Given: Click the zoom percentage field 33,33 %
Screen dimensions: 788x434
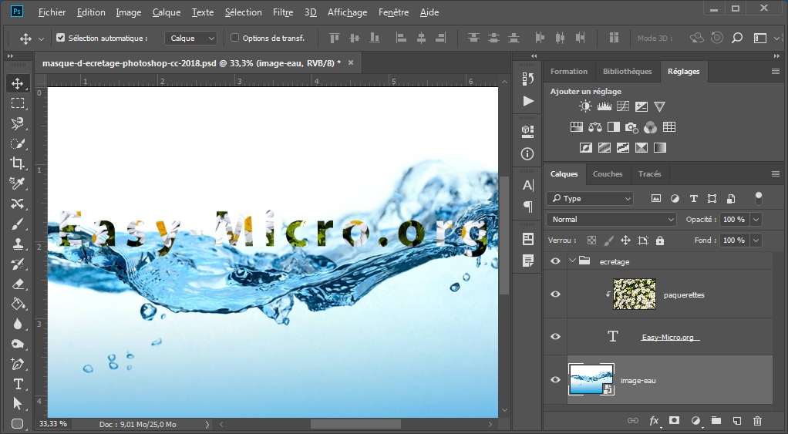Looking at the screenshot, I should [x=52, y=424].
